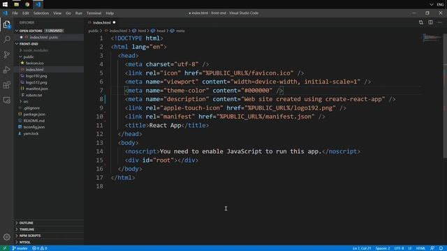Collapse the public folder
Screen dimensions: 447x251
pyautogui.click(x=29, y=57)
